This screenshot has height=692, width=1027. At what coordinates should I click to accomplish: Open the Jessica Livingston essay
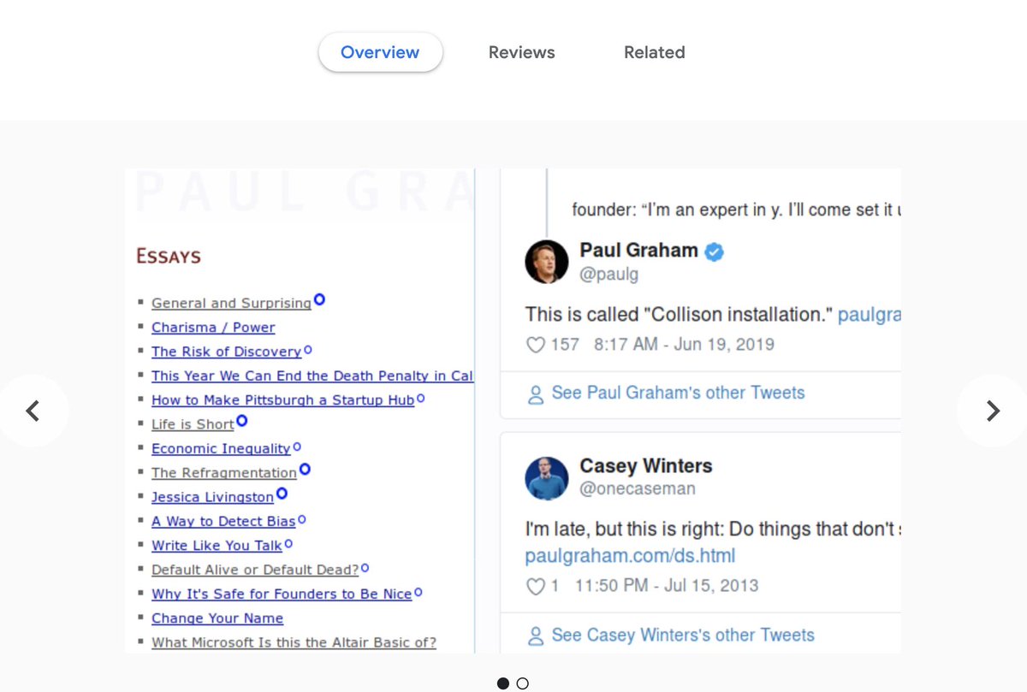click(x=213, y=497)
